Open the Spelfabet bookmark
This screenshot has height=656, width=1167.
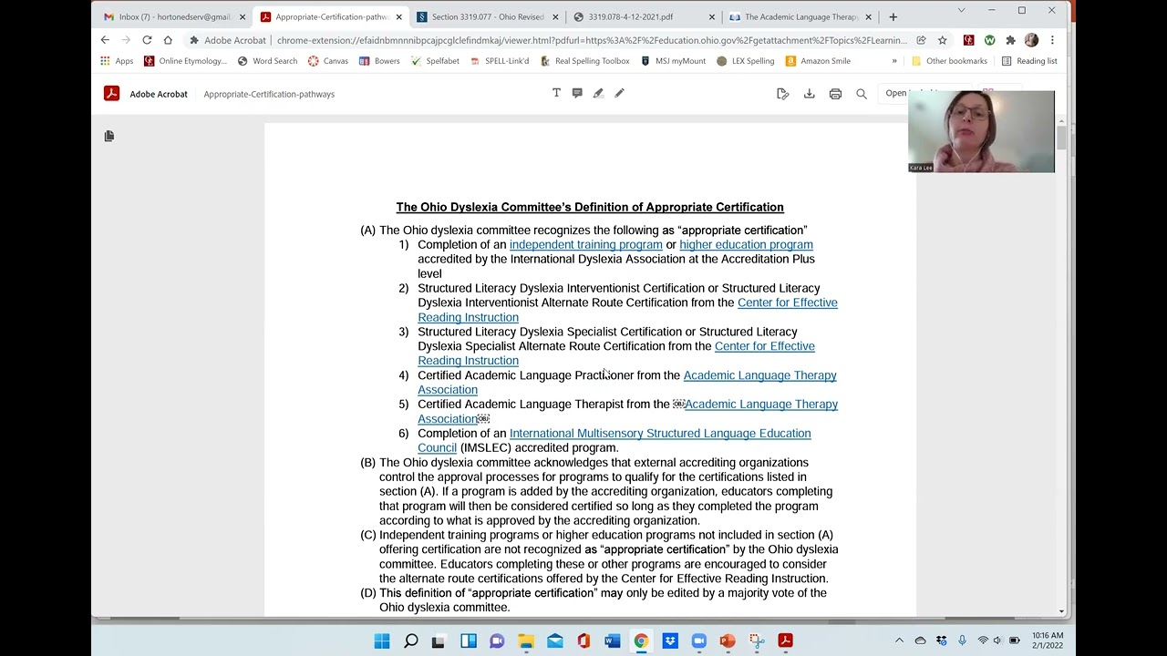[x=435, y=61]
